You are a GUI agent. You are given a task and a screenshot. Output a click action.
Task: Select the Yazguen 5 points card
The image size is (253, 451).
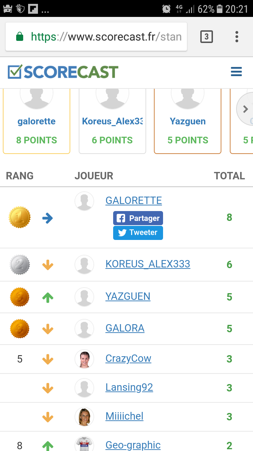[188, 122]
